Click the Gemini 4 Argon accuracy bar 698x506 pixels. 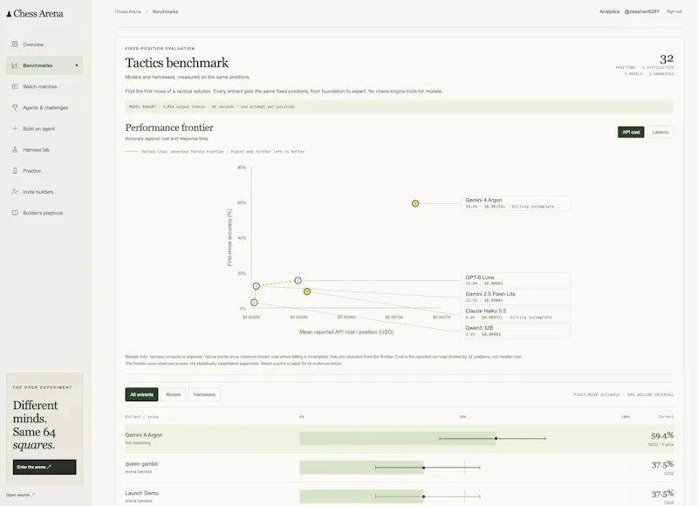point(398,438)
